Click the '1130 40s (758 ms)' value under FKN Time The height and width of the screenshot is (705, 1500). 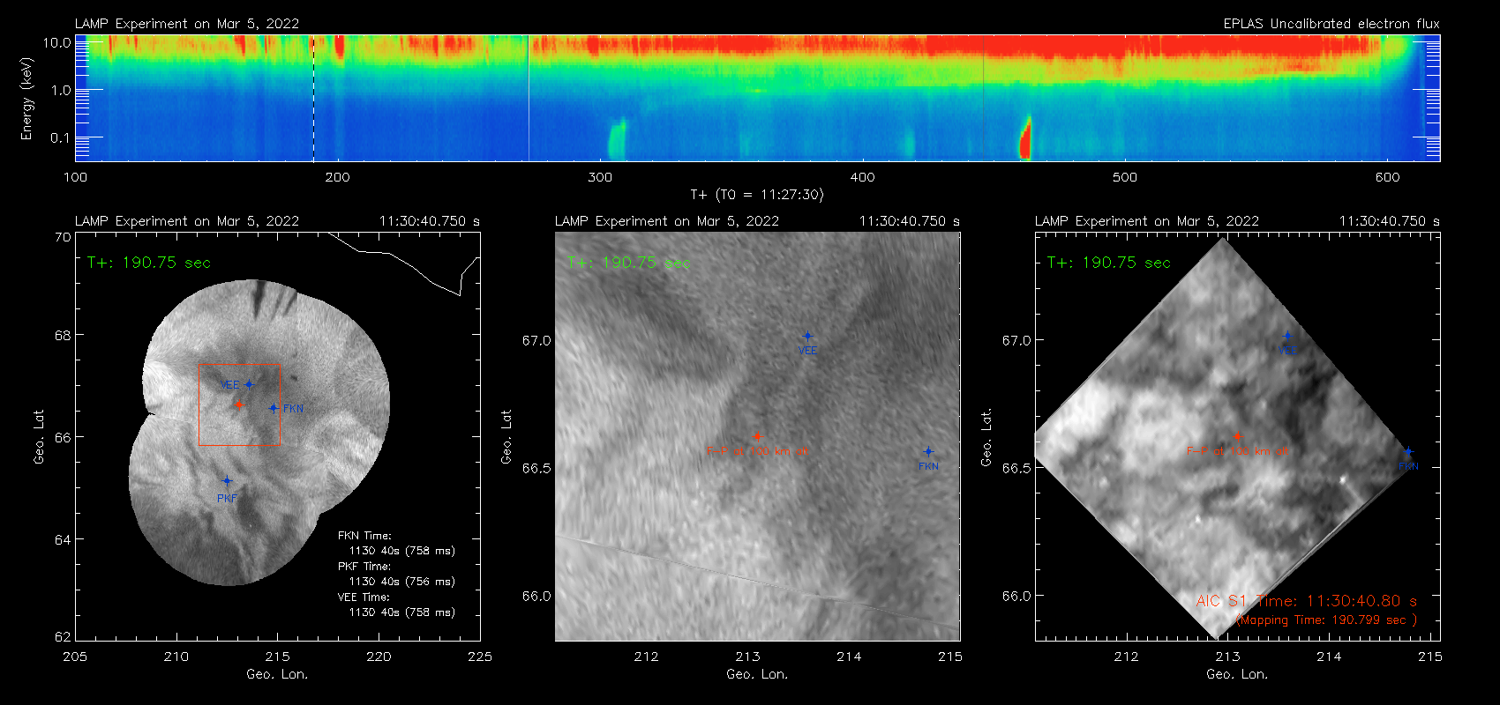pos(402,551)
